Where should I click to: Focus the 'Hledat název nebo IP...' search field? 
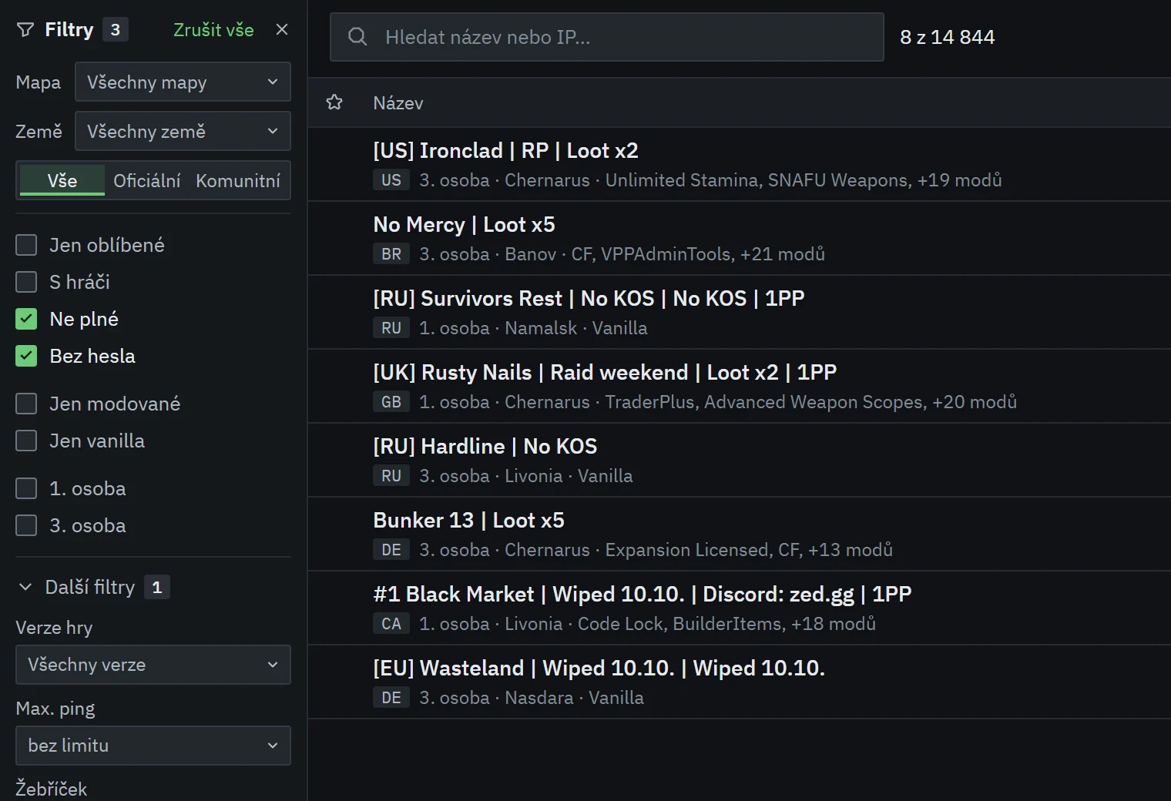(x=607, y=37)
